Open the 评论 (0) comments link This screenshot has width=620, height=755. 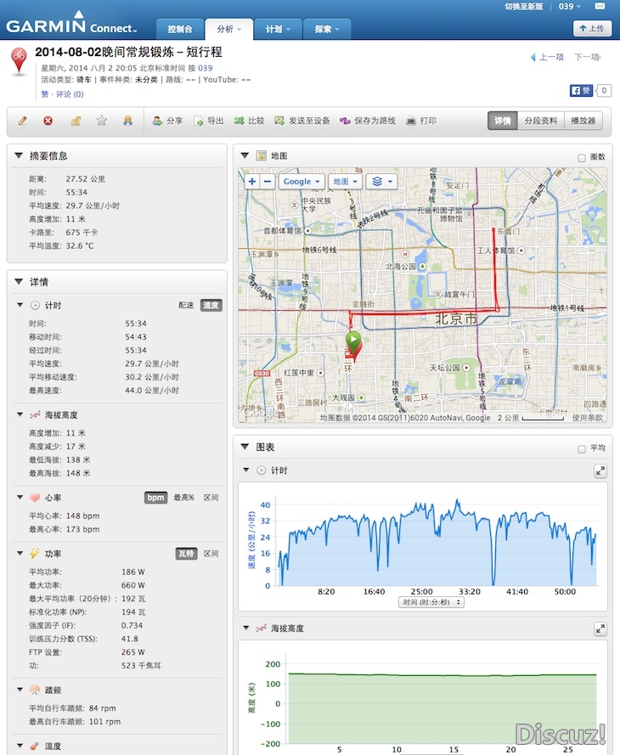(70, 94)
